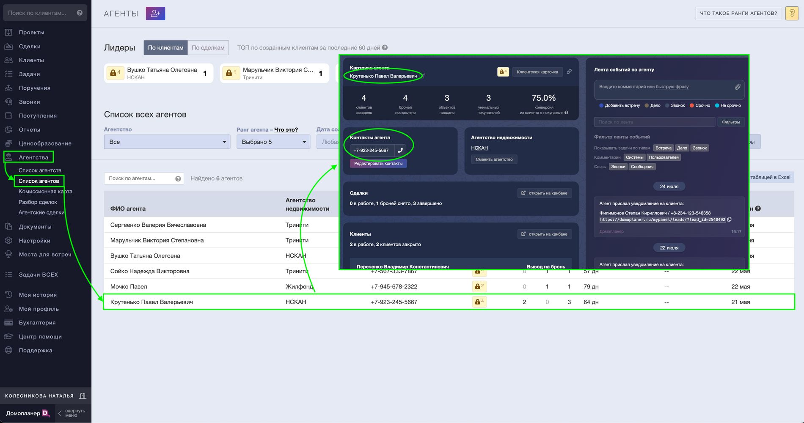
Task: Collapse the Агентства sidebar section
Action: coord(33,157)
